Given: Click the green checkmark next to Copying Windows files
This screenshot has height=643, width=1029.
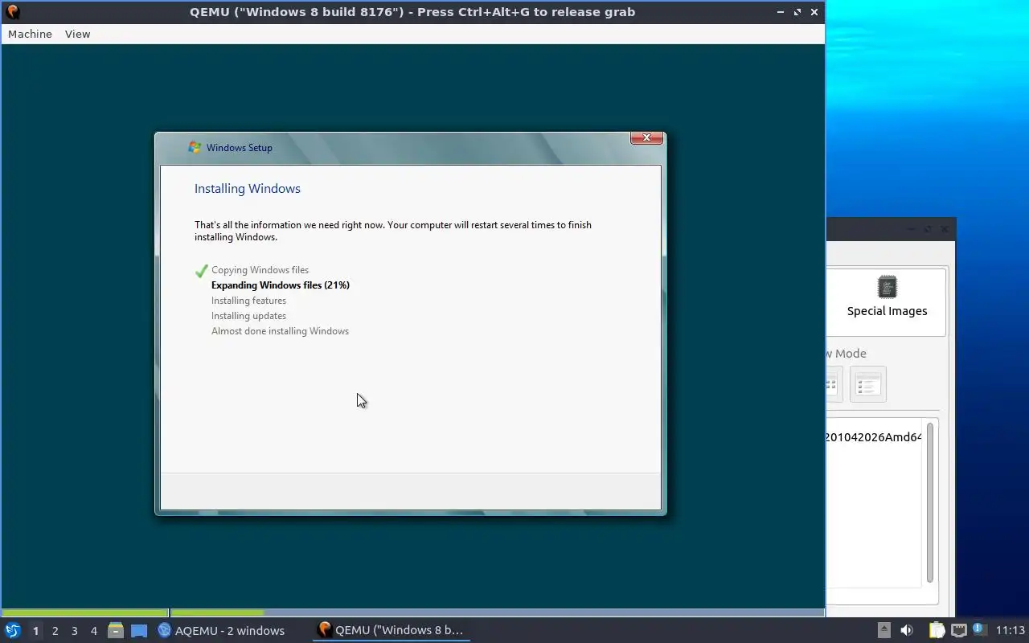Looking at the screenshot, I should click(201, 271).
